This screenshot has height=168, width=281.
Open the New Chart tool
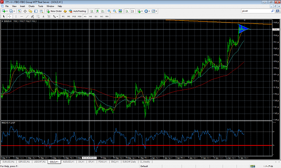(x=4, y=11)
